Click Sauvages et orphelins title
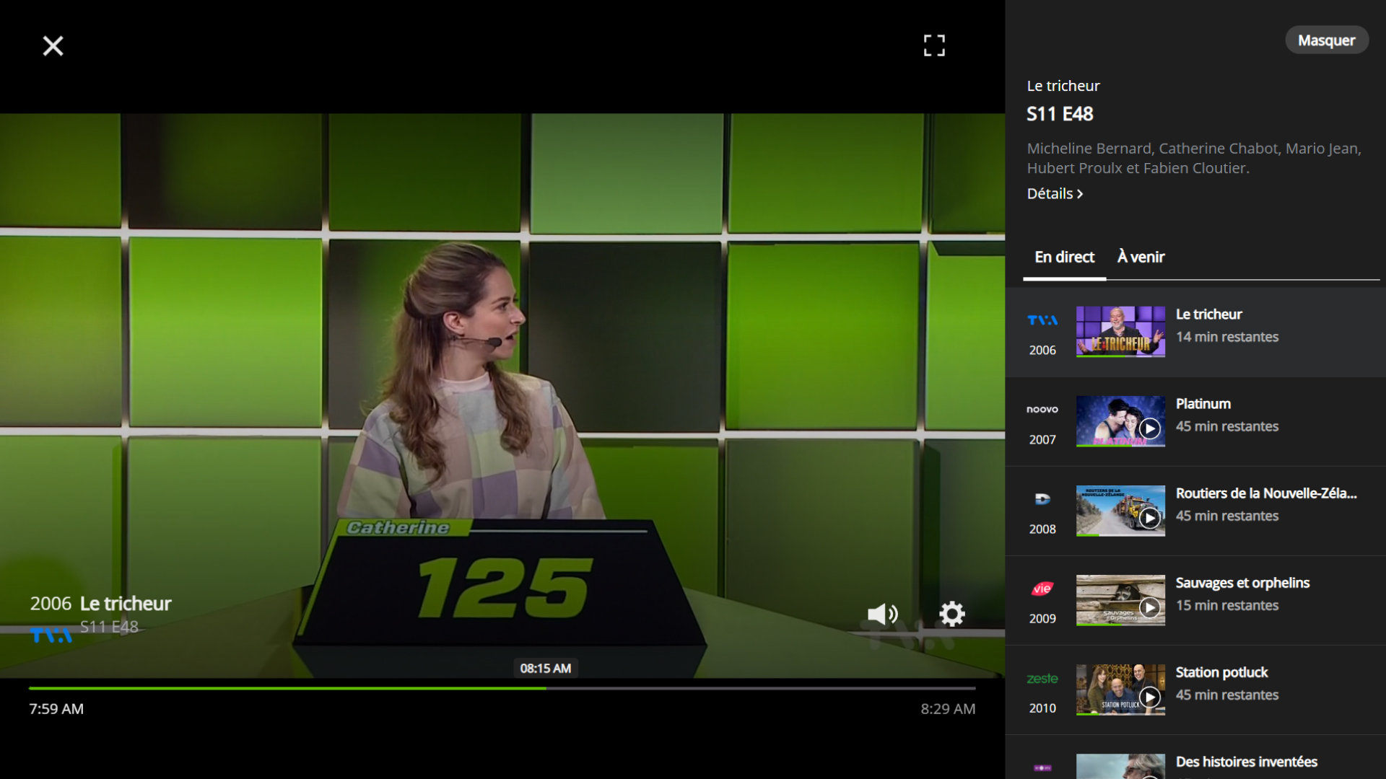This screenshot has height=779, width=1386. click(x=1242, y=583)
